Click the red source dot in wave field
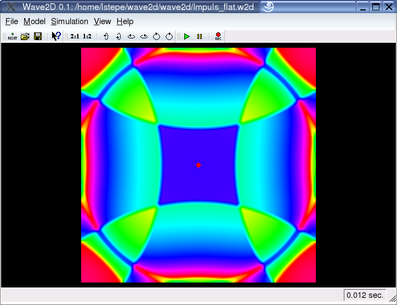This screenshot has width=397, height=305. pos(198,165)
